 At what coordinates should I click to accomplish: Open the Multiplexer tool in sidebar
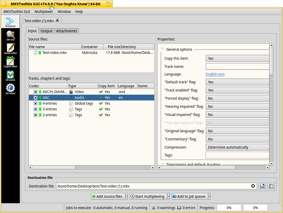(x=10, y=22)
